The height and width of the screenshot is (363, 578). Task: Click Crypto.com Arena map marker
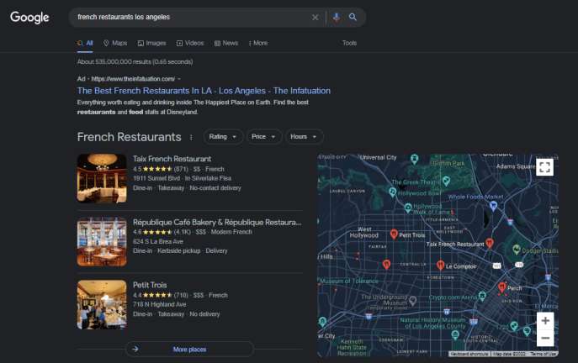coord(482,296)
